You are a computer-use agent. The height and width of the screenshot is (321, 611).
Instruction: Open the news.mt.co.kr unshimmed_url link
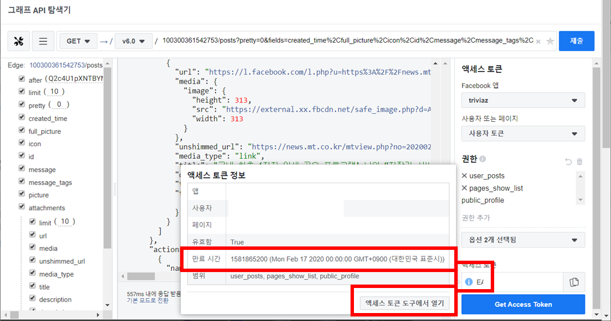point(341,147)
